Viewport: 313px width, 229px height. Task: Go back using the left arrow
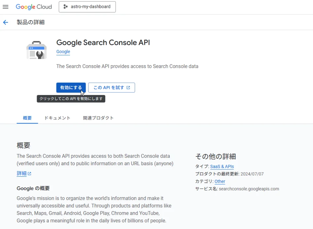pos(6,23)
